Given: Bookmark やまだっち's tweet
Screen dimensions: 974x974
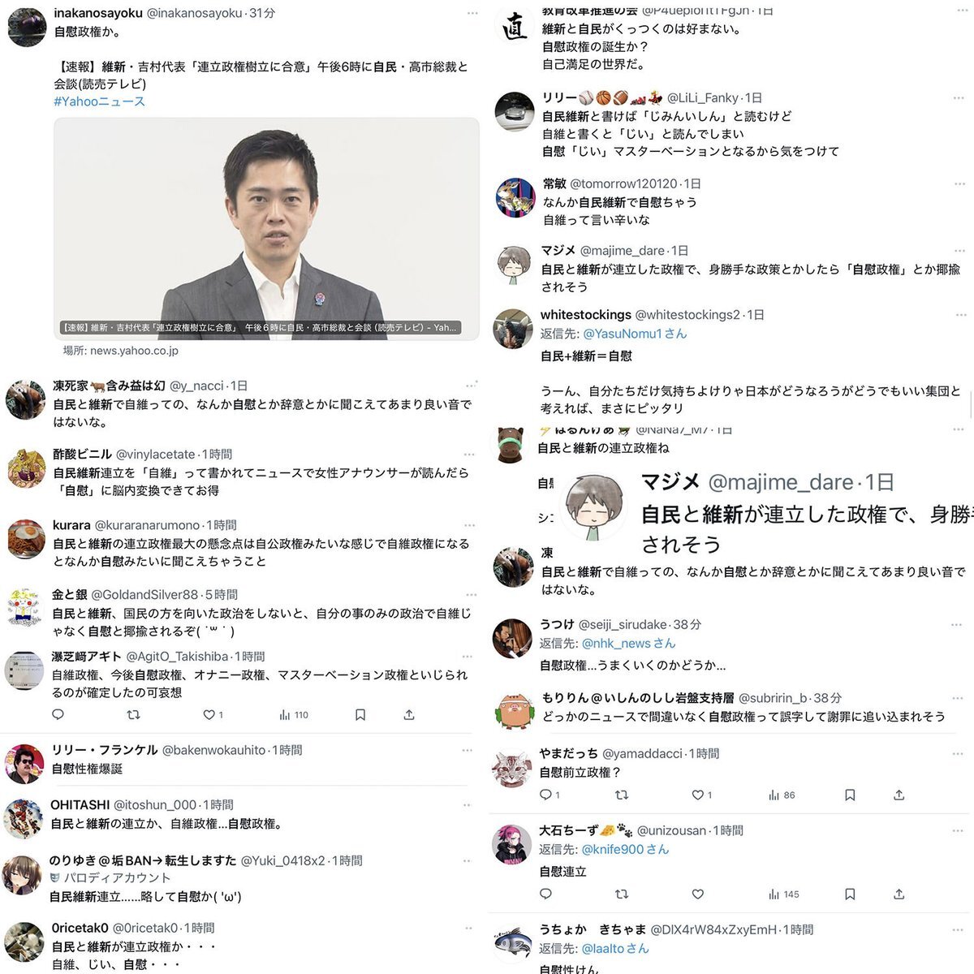Looking at the screenshot, I should pos(850,795).
